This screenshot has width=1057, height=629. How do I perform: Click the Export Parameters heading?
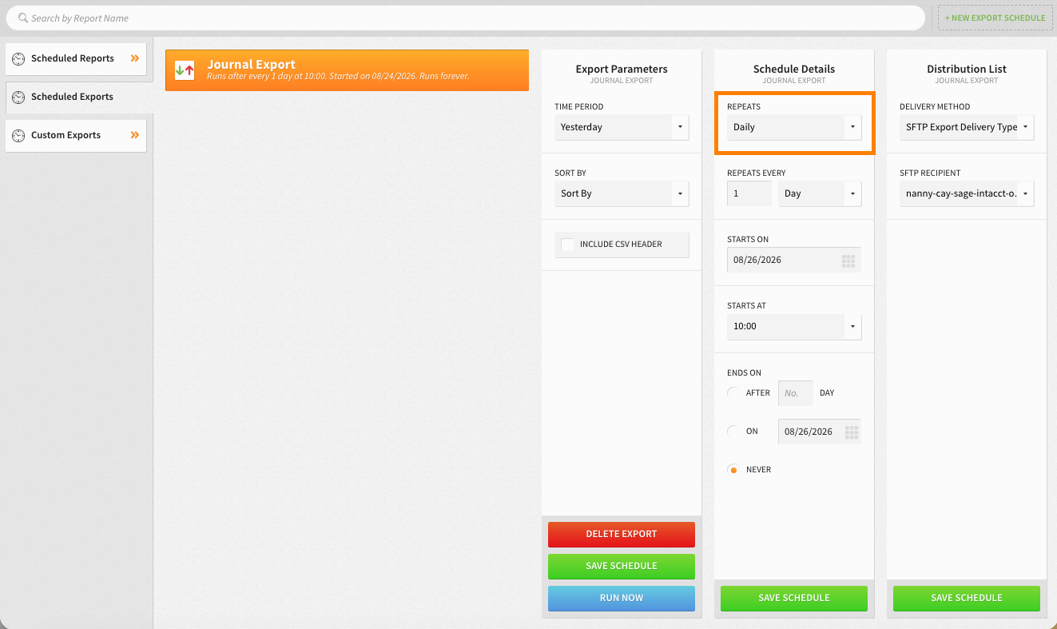[622, 69]
